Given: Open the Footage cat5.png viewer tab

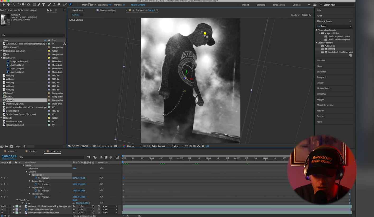Looking at the screenshot, I should [108, 10].
